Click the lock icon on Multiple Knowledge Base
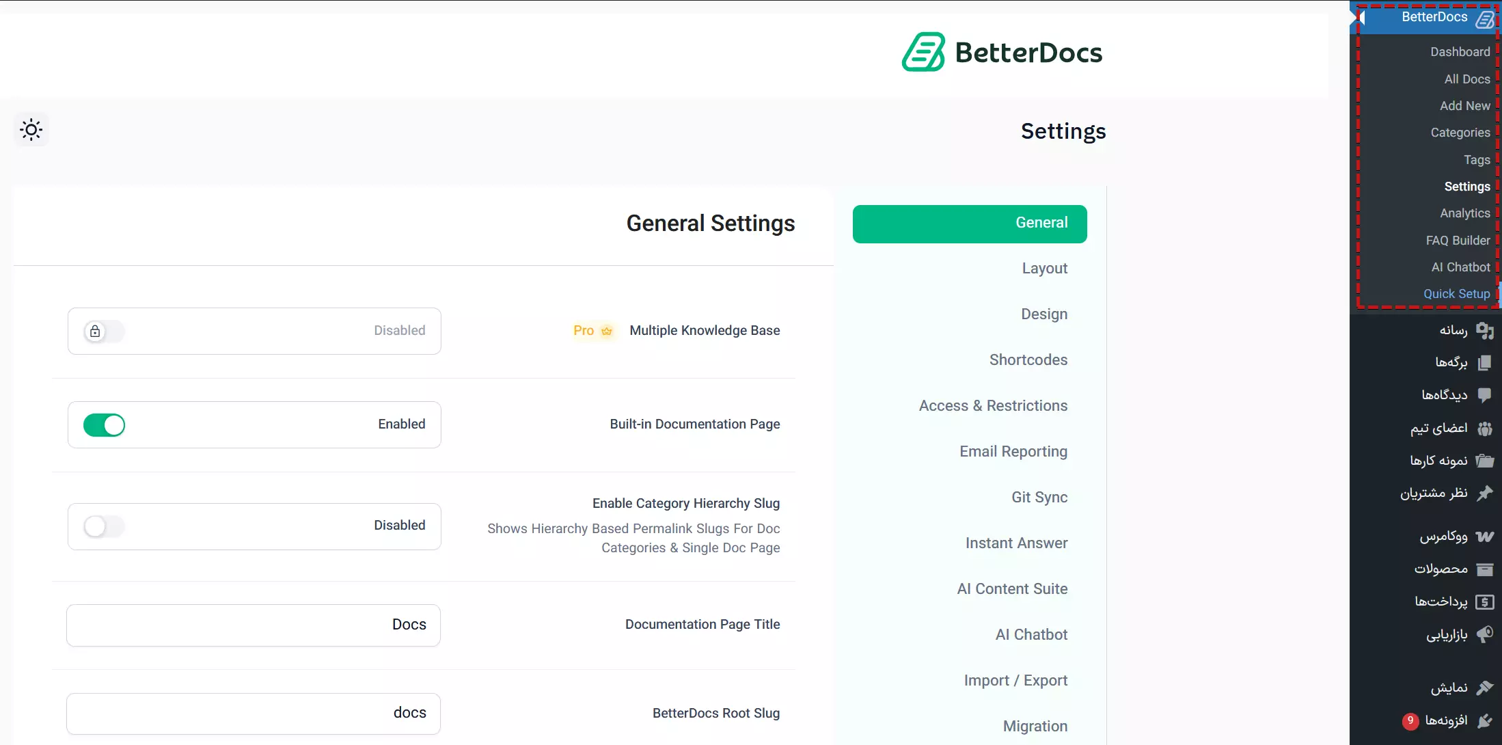1502x745 pixels. tap(95, 331)
